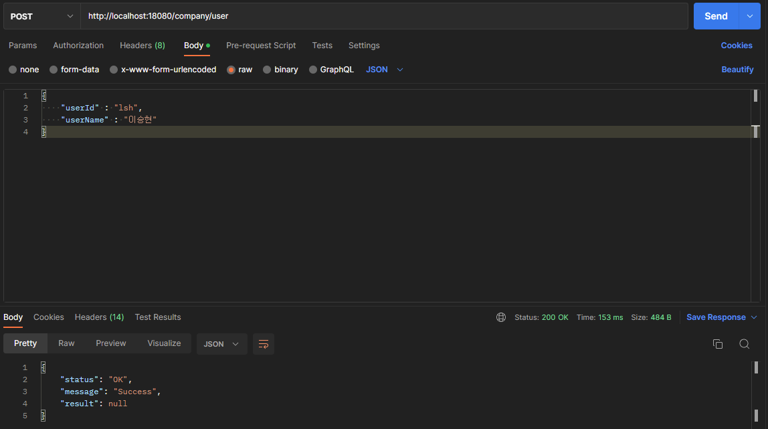768x429 pixels.
Task: Open the response Cookies tab
Action: (48, 317)
